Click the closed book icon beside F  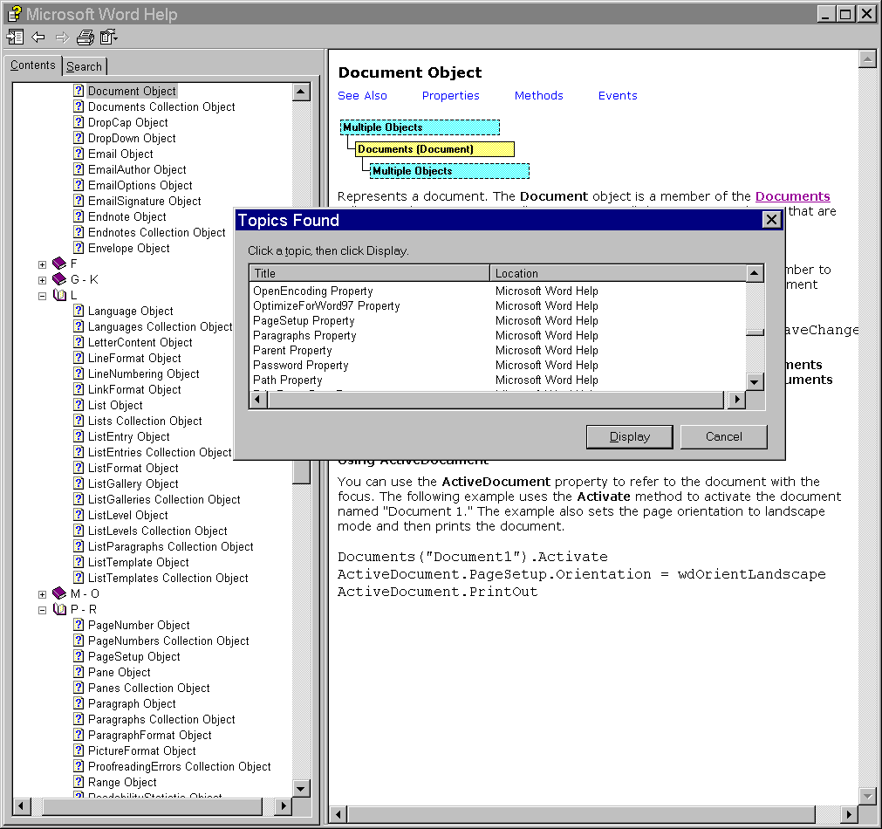[x=59, y=264]
